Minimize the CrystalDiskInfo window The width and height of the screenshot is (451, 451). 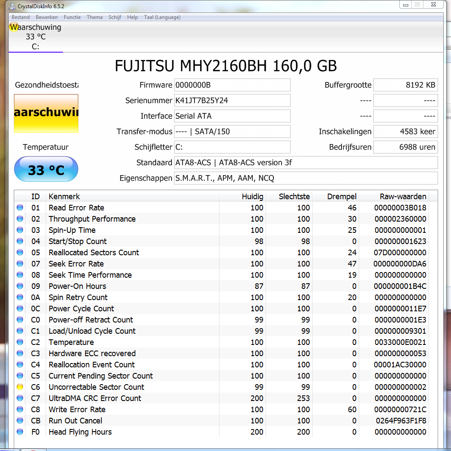tap(406, 5)
